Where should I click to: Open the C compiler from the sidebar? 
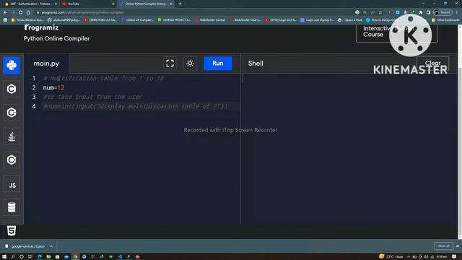[12, 89]
